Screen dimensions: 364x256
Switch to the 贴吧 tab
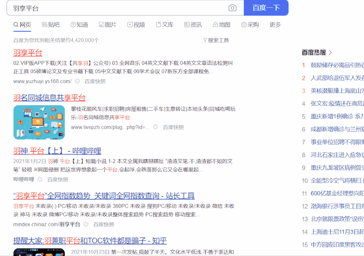pos(51,25)
